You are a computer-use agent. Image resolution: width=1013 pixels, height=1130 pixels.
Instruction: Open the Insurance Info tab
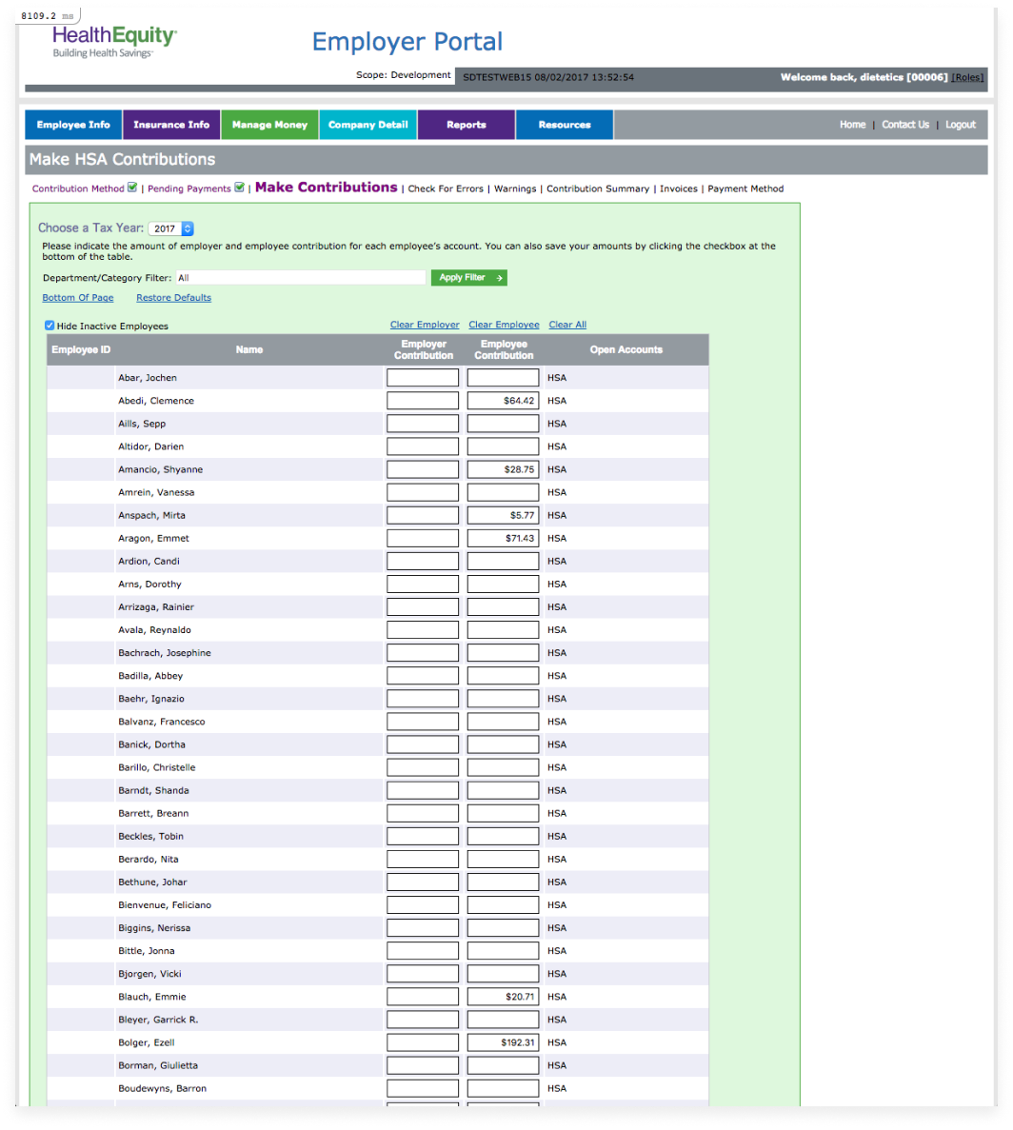(171, 125)
